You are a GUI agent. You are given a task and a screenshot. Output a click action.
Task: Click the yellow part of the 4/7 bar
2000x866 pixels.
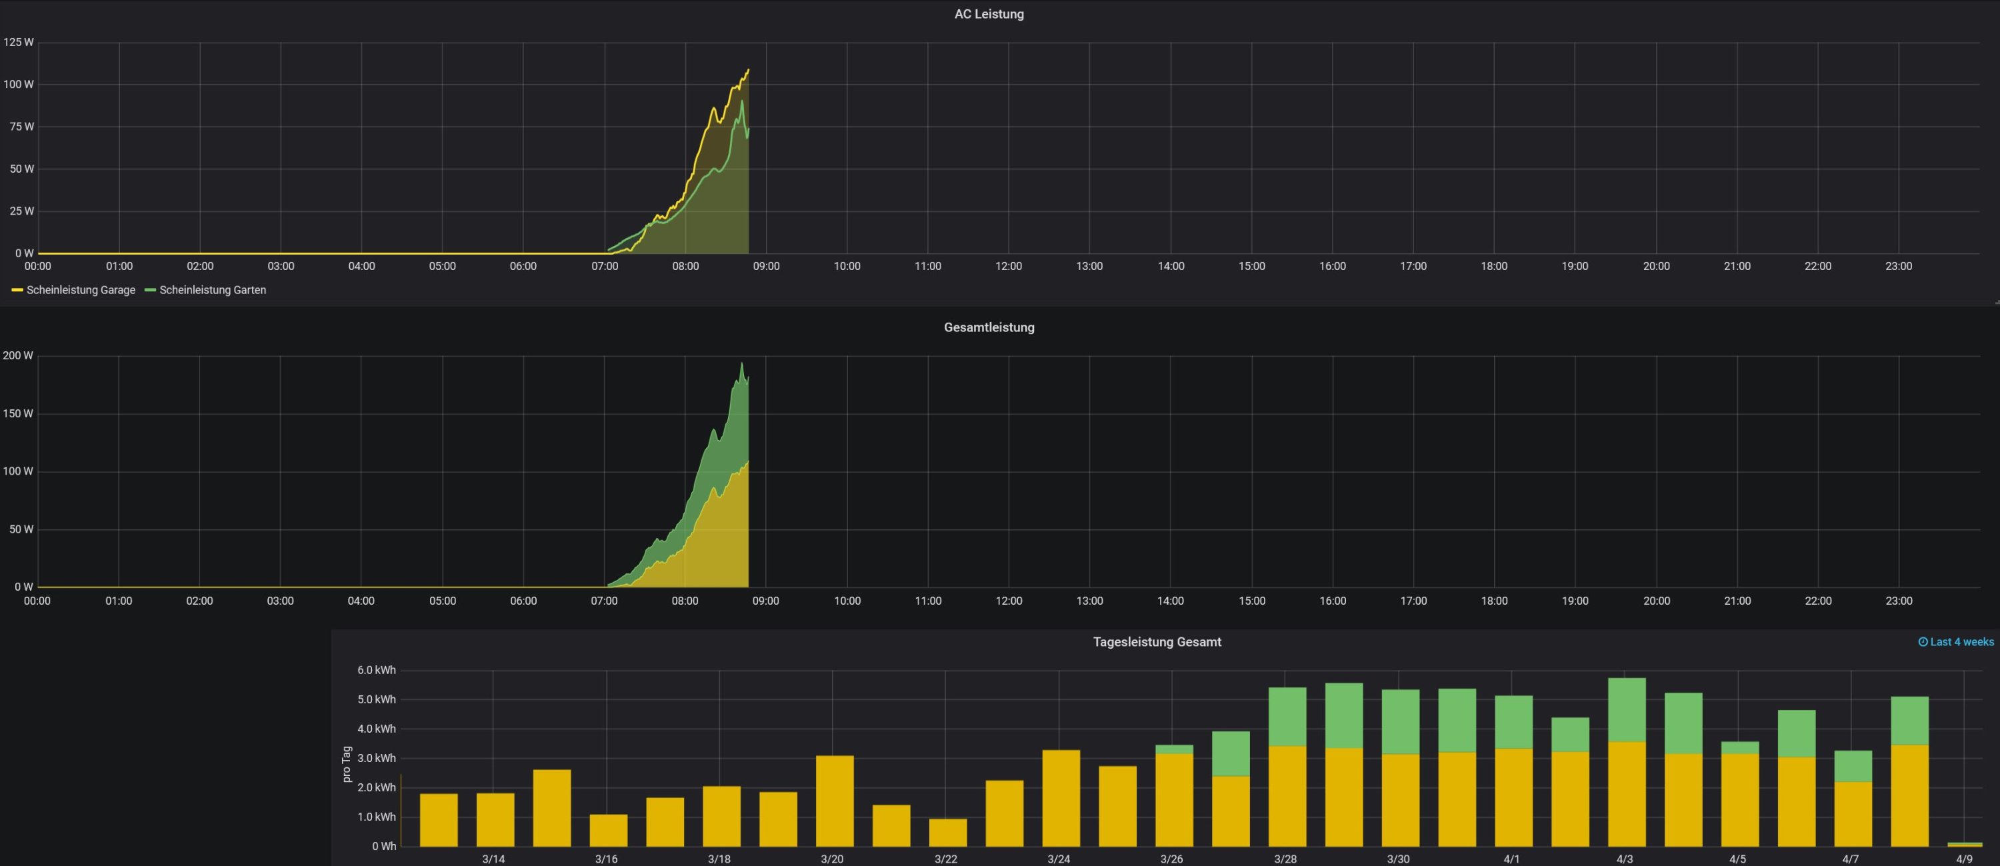(x=1853, y=814)
